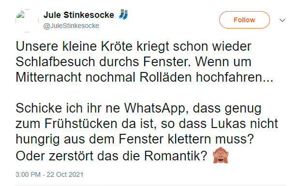Click the word Romantik? in the tweet
The image size is (299, 186).
[x=176, y=156]
